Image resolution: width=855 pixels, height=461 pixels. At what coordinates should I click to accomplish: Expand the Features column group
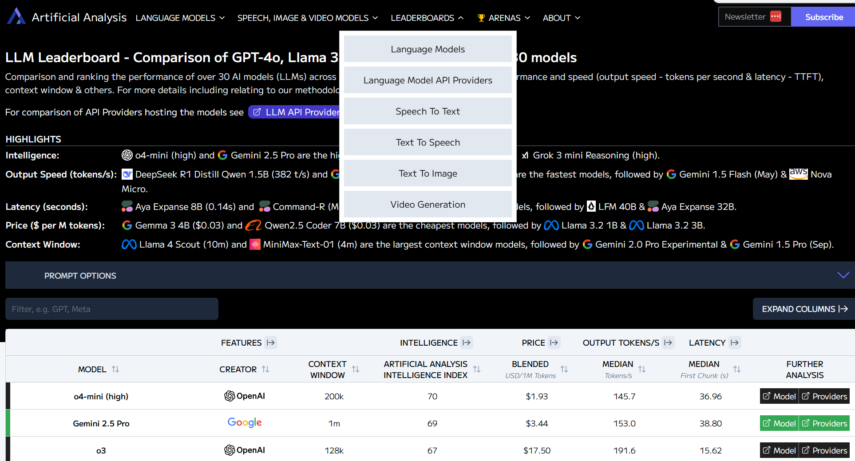(271, 343)
